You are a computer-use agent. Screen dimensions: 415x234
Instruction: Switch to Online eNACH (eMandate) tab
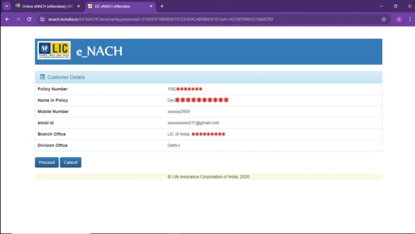coord(48,6)
